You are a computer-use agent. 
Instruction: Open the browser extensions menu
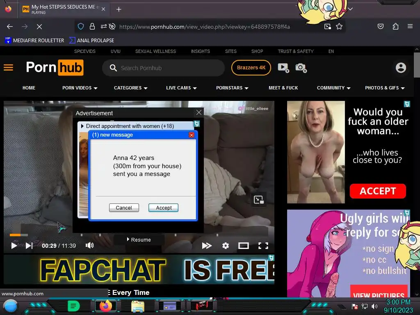(395, 26)
